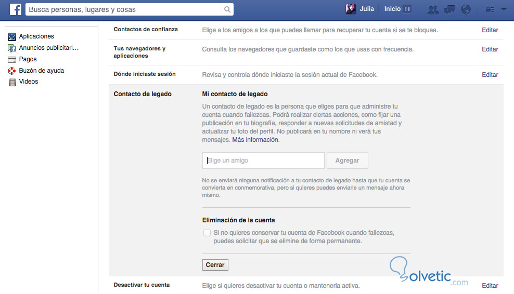The height and width of the screenshot is (294, 514).
Task: Open the Facebook logo home icon
Action: pos(16,9)
